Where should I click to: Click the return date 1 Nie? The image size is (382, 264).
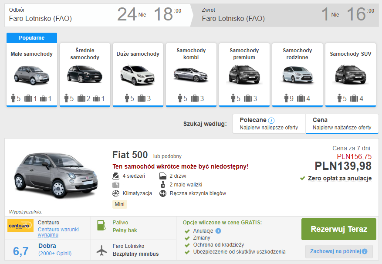[330, 14]
